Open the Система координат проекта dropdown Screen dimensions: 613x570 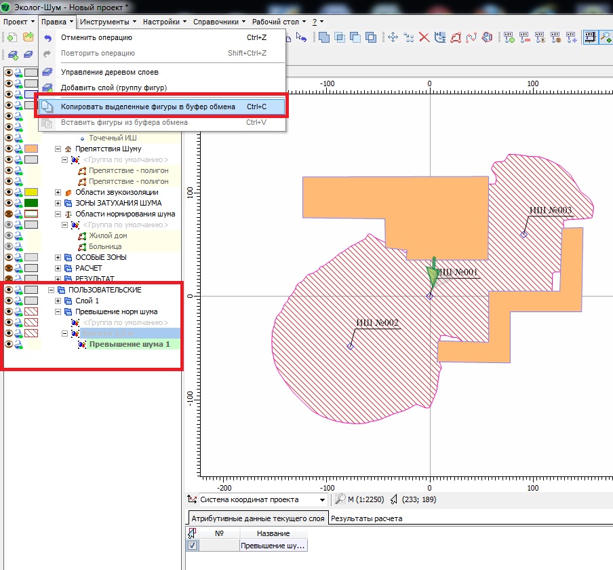(322, 499)
